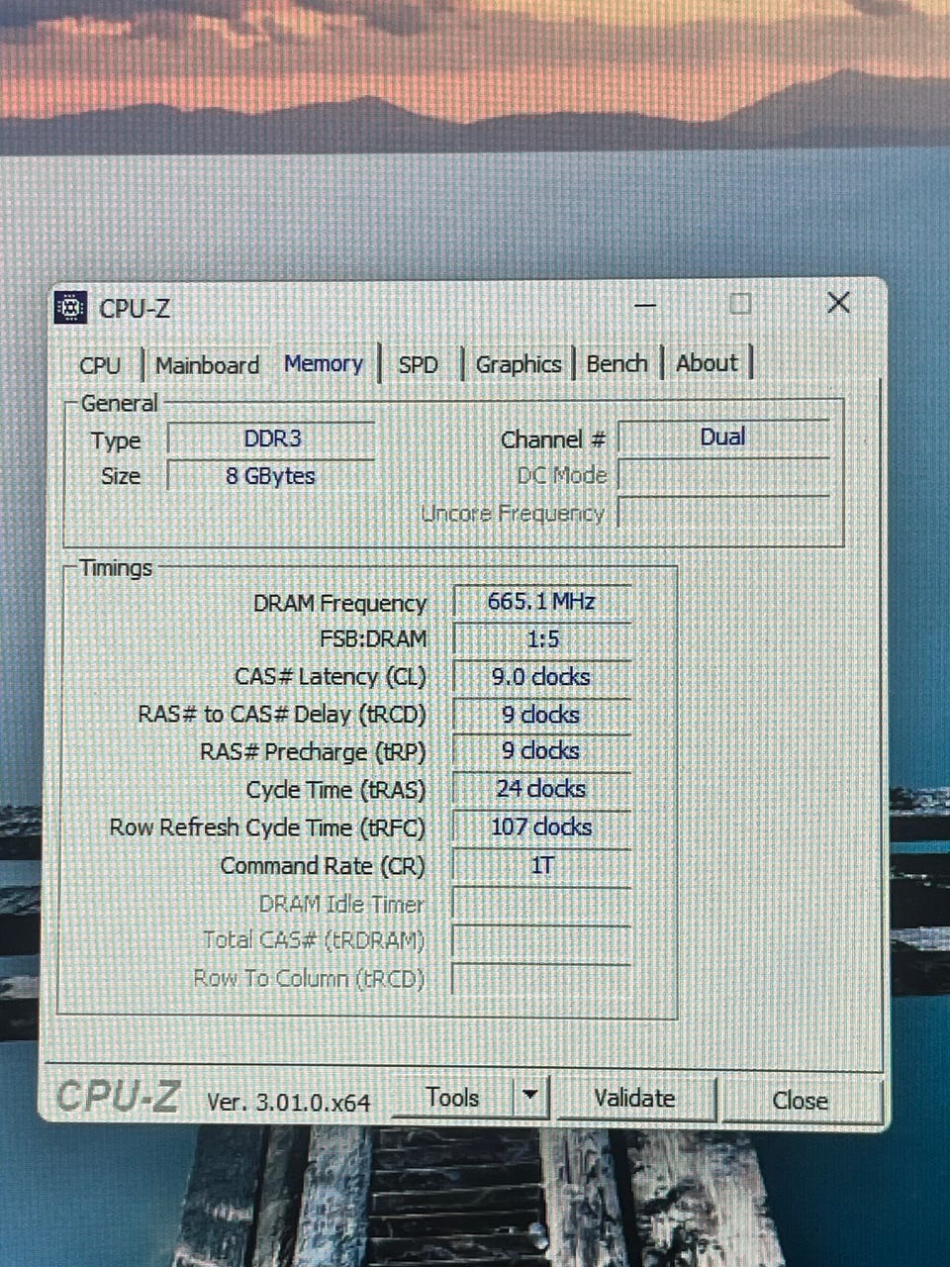Open the SPD tab
Screen dimensions: 950x1267
click(x=419, y=364)
